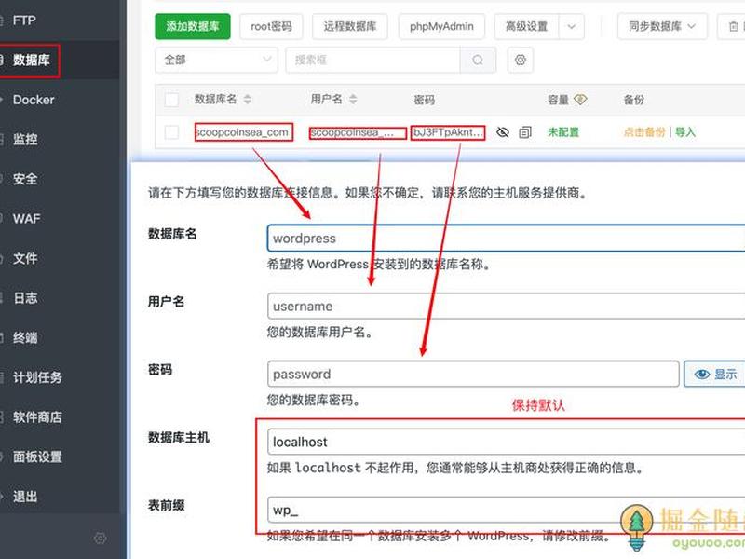Click the 数据库主机 localhost field
Image resolution: width=745 pixels, height=559 pixels.
(506, 442)
